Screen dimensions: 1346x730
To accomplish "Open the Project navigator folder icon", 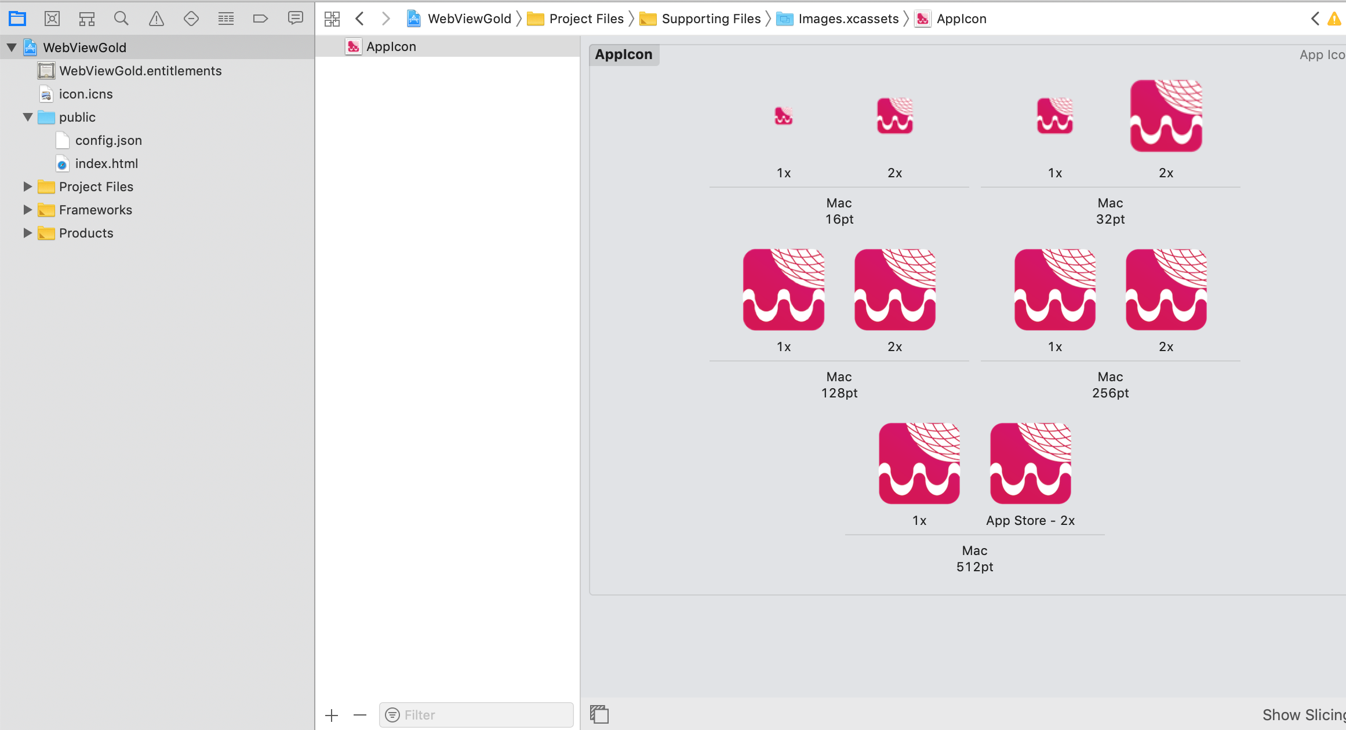I will [x=17, y=19].
